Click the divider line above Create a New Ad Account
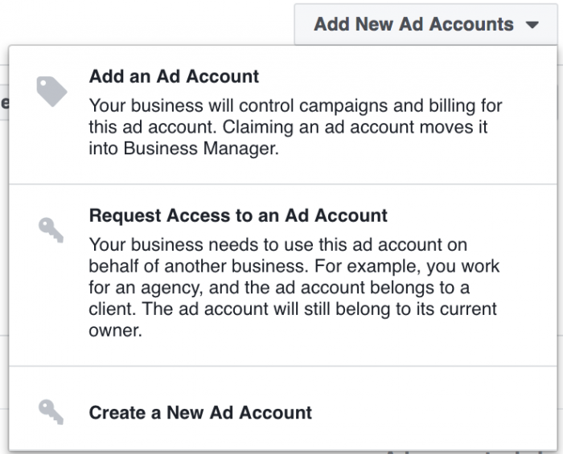The width and height of the screenshot is (563, 454). pyautogui.click(x=281, y=366)
